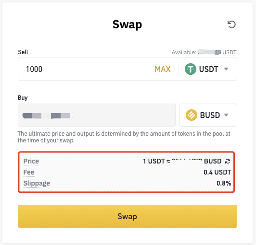Click the 0.8% slippage value
The height and width of the screenshot is (245, 256).
point(224,183)
